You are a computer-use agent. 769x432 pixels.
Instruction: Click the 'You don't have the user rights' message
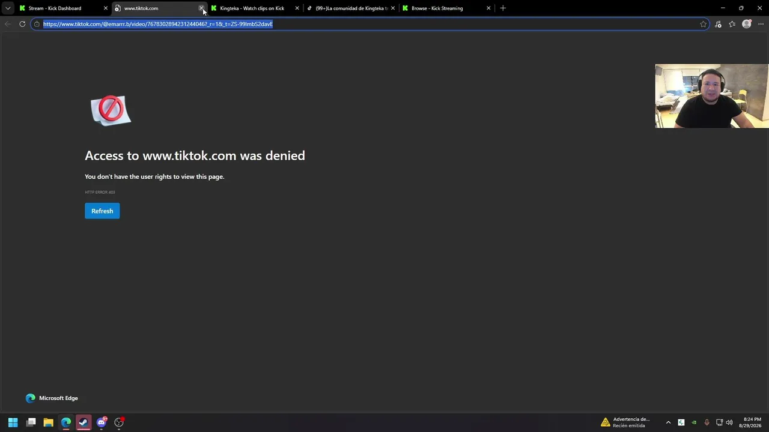click(x=154, y=176)
